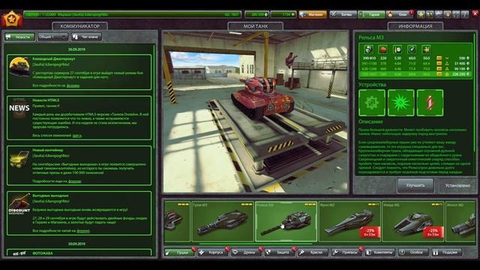The image size is (480, 270).
Task: Click the reload time stat icon
Action: pos(397,49)
